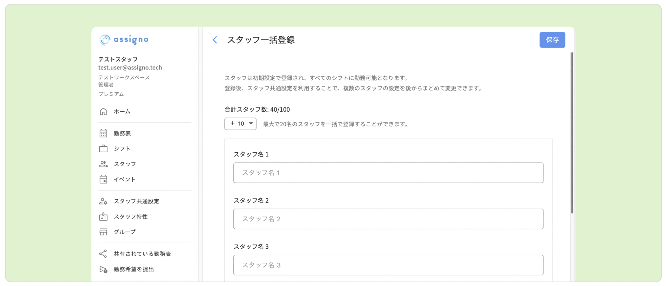Click the vertical scrollbar on the right

[x=572, y=133]
